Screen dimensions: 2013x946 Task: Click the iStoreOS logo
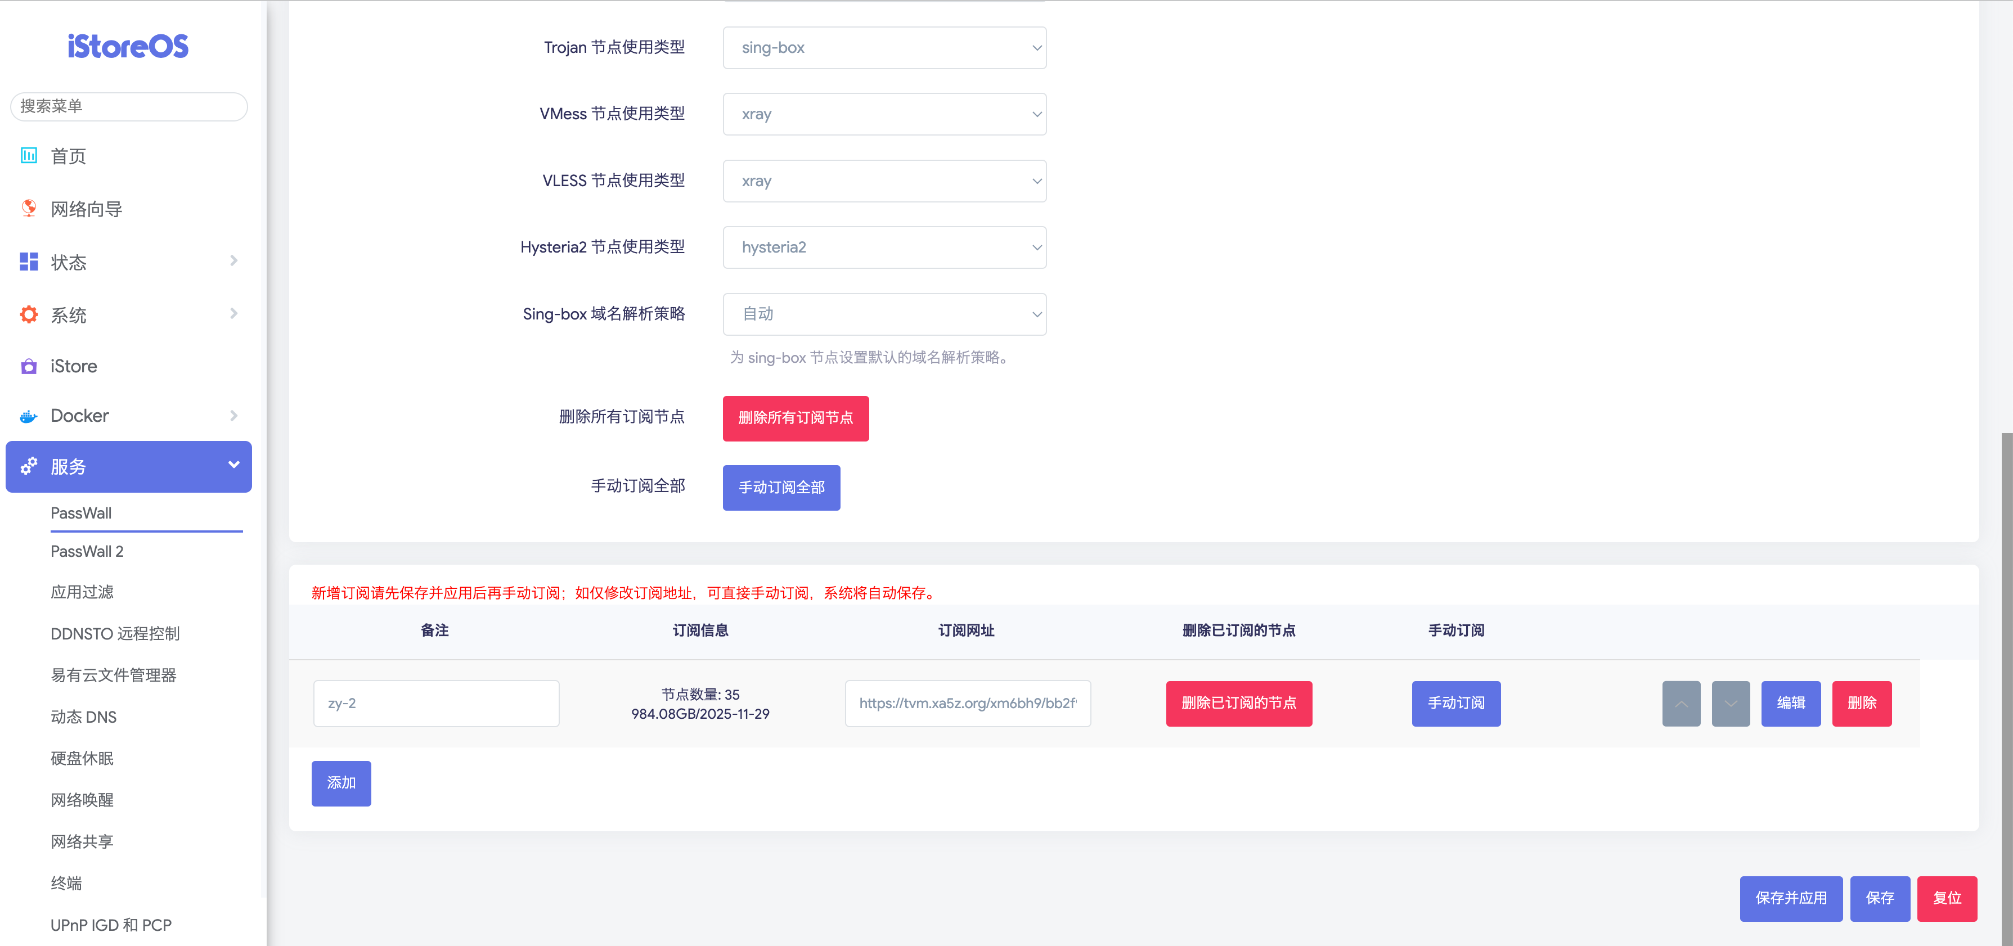[x=128, y=47]
